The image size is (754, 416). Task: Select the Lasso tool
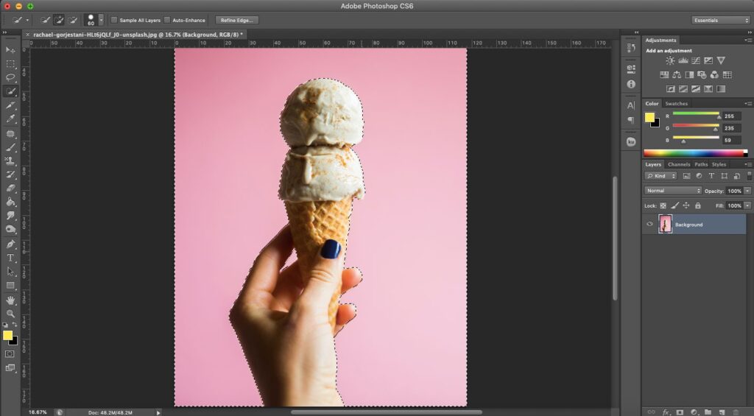tap(10, 77)
